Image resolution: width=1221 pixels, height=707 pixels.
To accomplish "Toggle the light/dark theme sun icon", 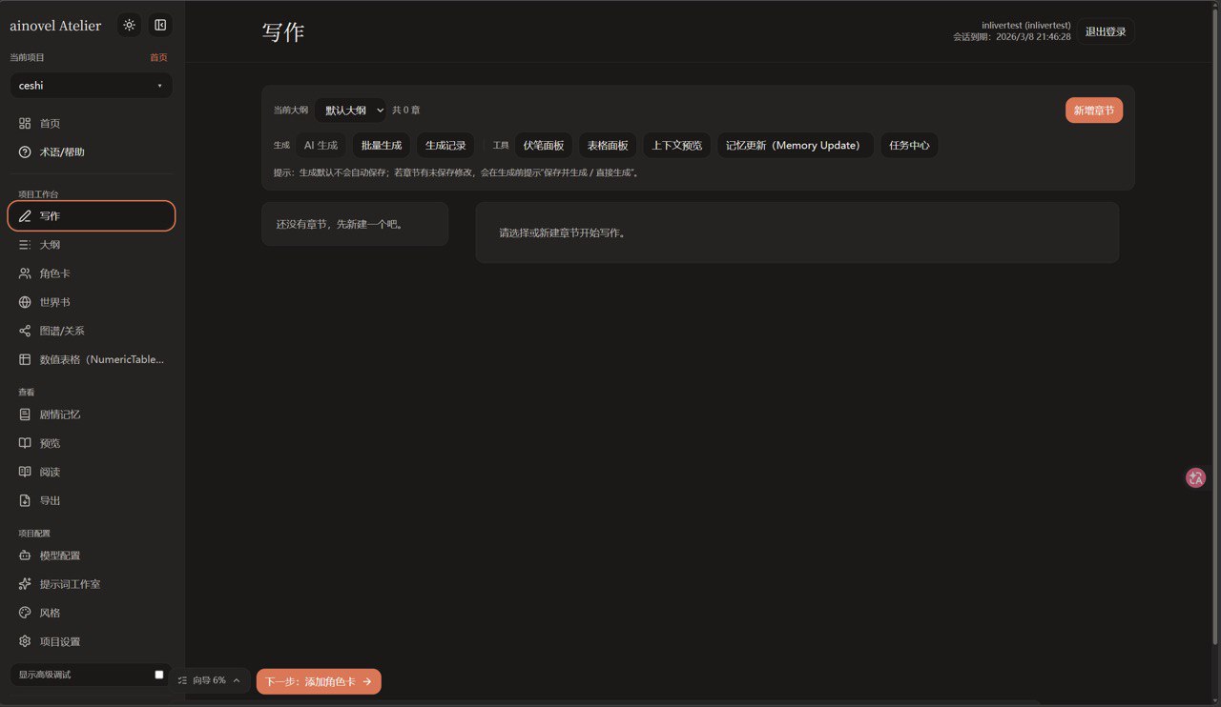I will pos(129,26).
